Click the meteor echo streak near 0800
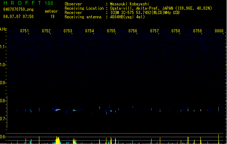 click(x=219, y=109)
